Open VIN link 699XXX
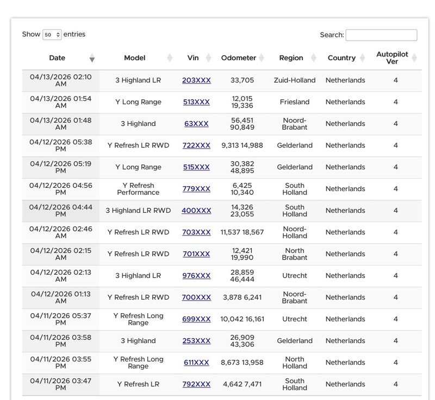The width and height of the screenshot is (435, 400). click(x=196, y=319)
